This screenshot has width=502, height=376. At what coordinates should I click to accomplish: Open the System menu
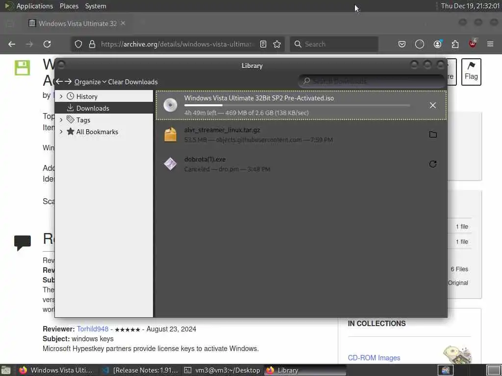tap(96, 6)
